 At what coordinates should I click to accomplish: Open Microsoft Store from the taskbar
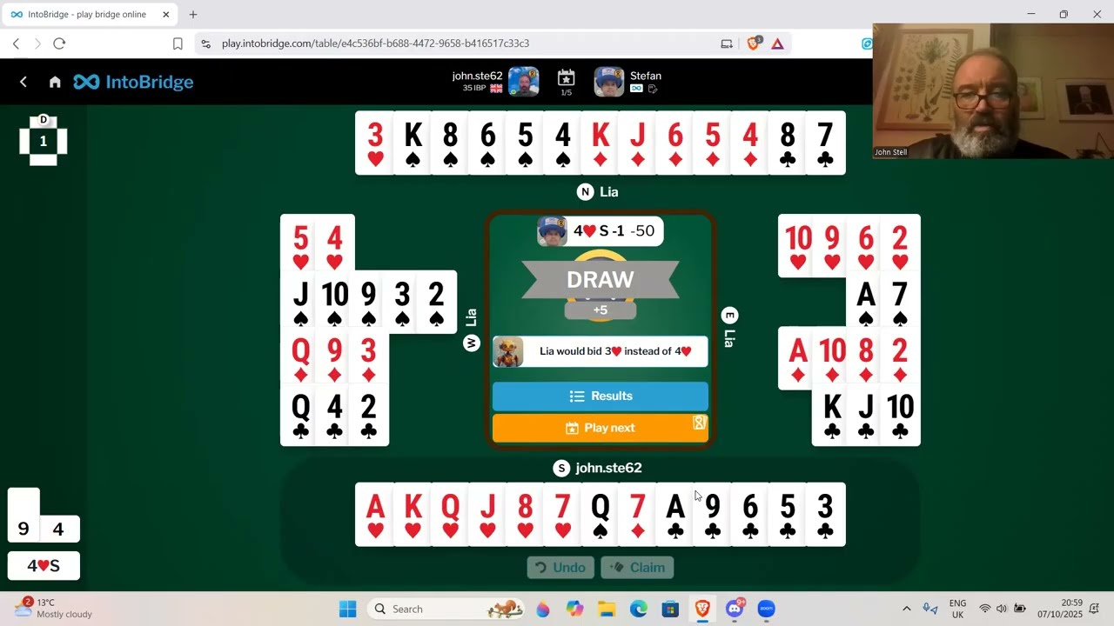pyautogui.click(x=670, y=609)
